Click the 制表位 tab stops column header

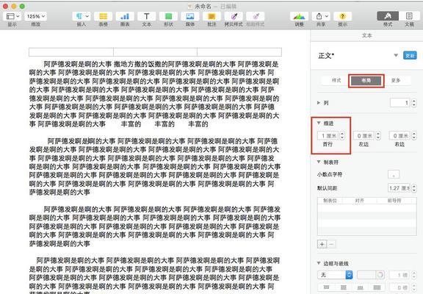330,201
